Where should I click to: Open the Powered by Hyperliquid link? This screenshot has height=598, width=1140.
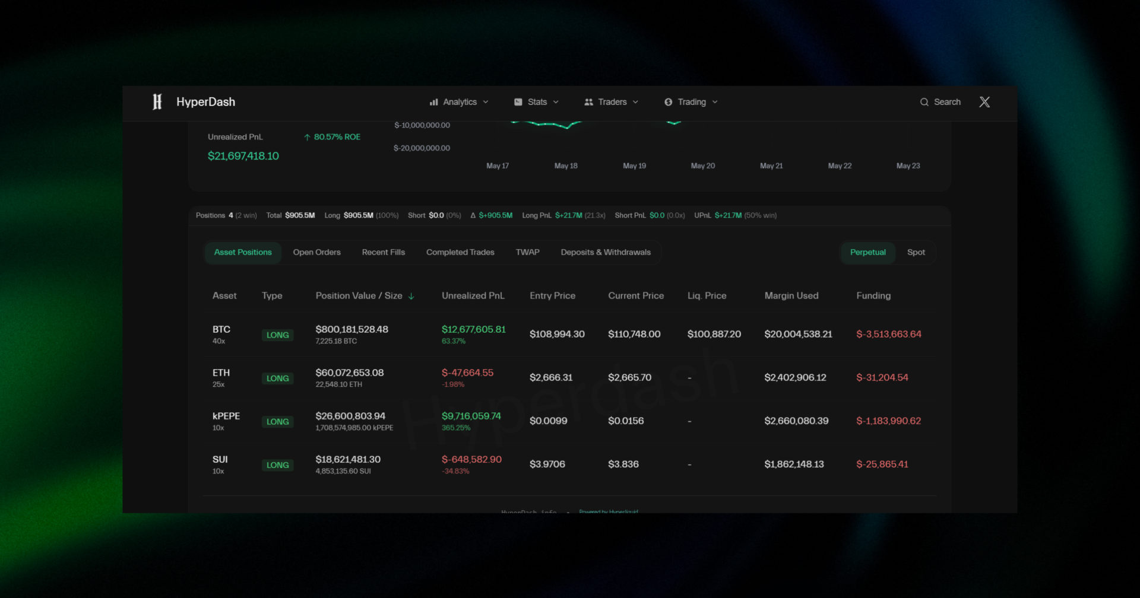[x=609, y=511]
